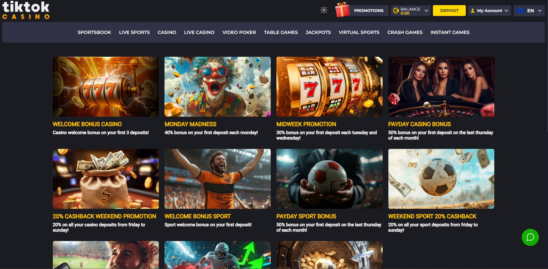The width and height of the screenshot is (548, 269).
Task: Open the Welcome Bonus Casino 777 slot image
Action: pos(106,86)
